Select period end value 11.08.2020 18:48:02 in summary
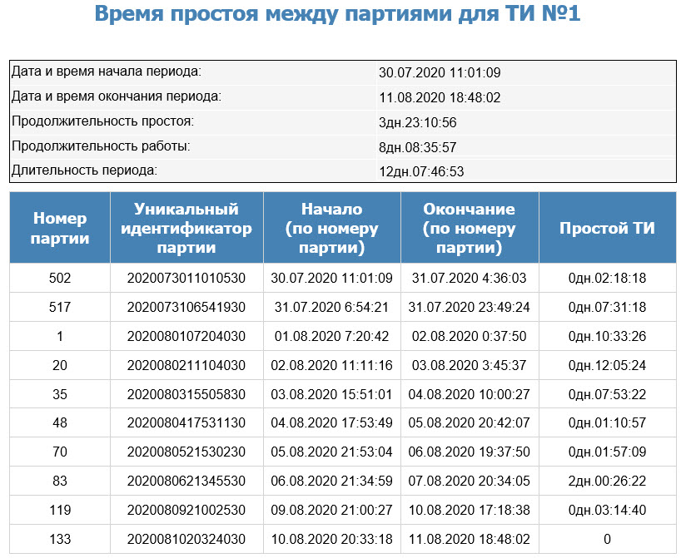The image size is (681, 558). pyautogui.click(x=439, y=98)
